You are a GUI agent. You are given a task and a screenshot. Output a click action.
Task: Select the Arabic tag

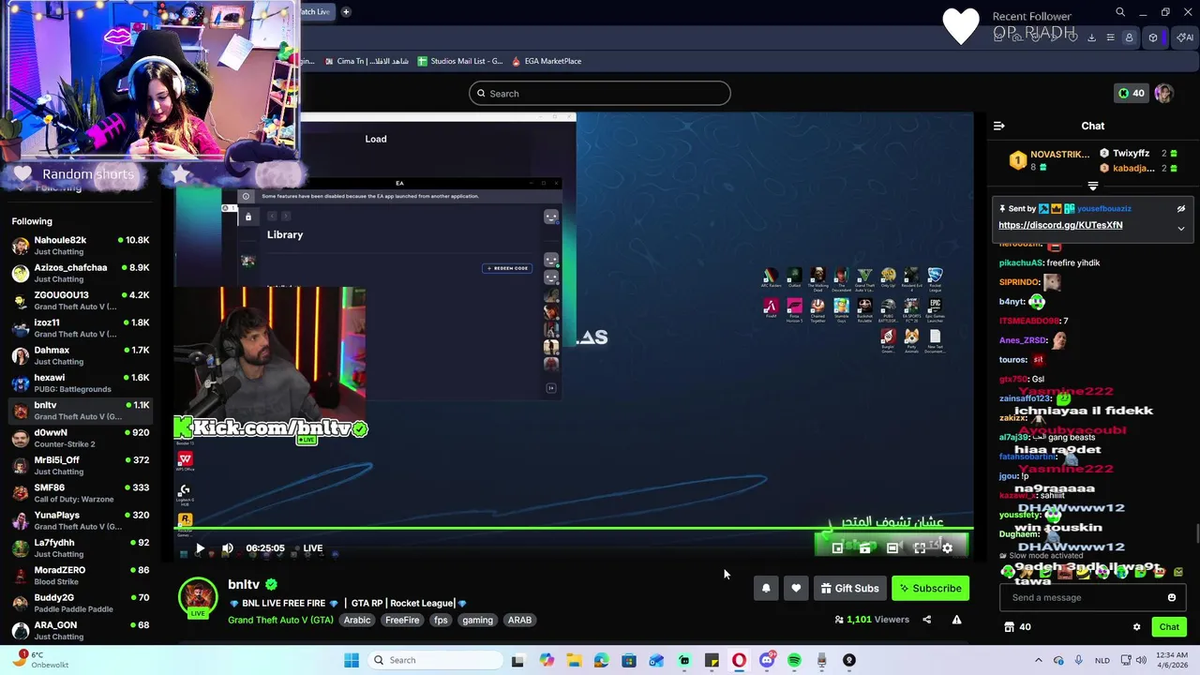(357, 620)
